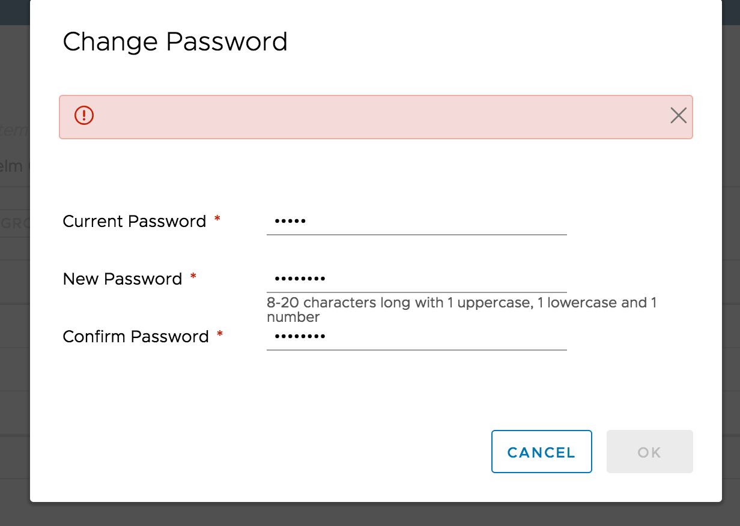740x526 pixels.
Task: Click the exclamation symbol in the pink banner
Action: (83, 116)
